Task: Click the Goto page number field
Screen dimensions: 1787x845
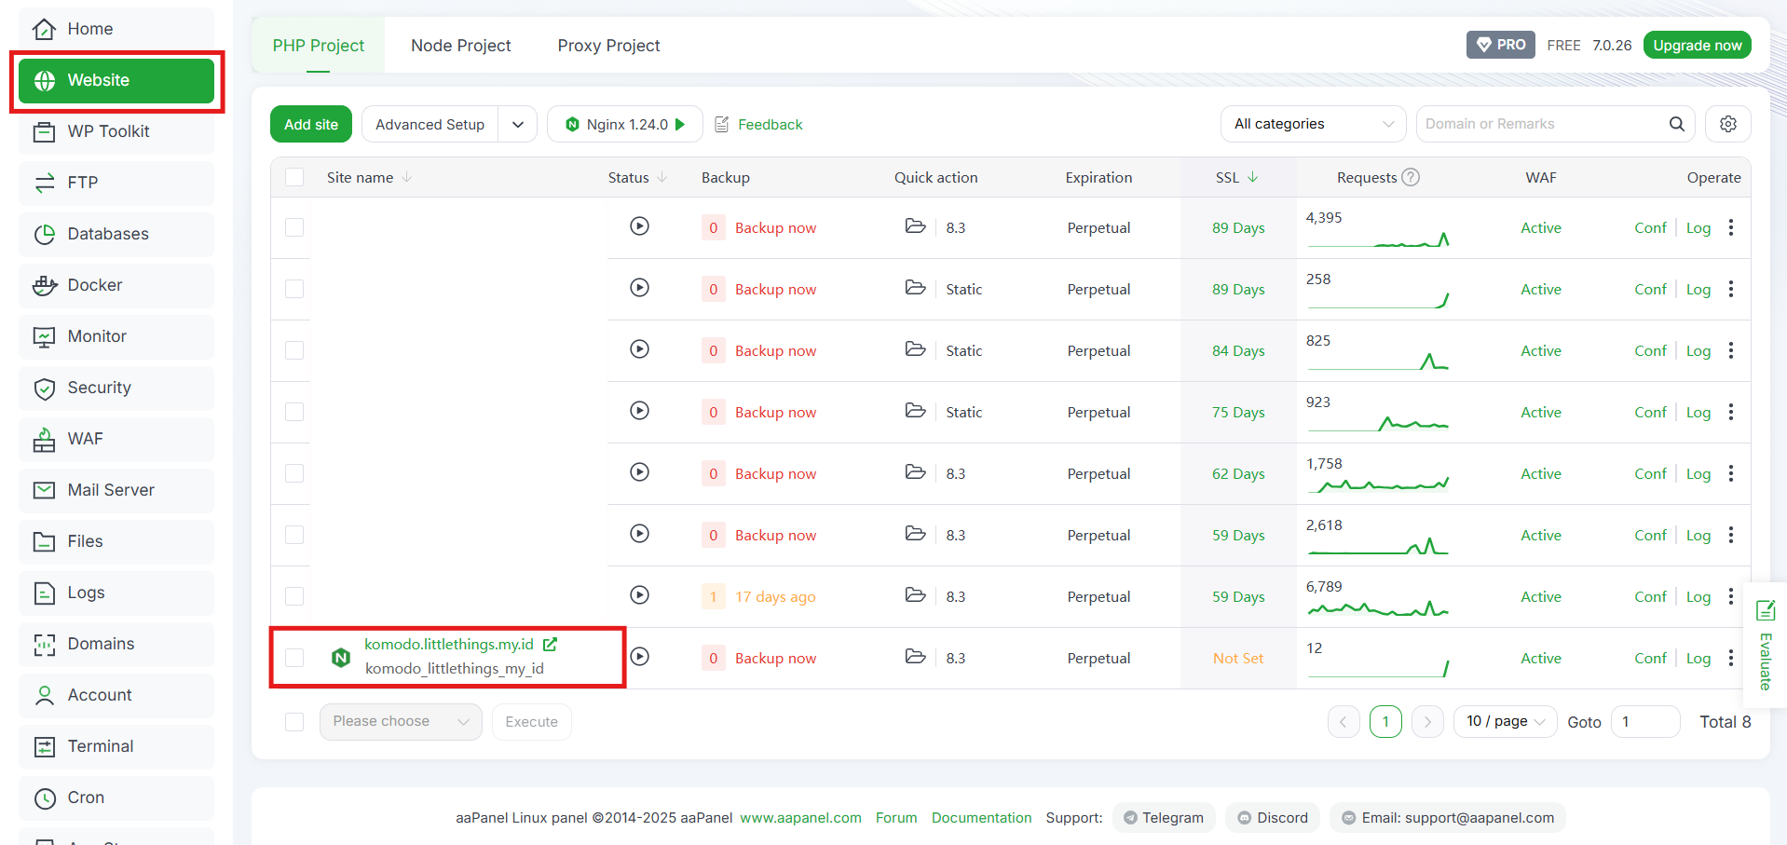Action: (x=1644, y=721)
